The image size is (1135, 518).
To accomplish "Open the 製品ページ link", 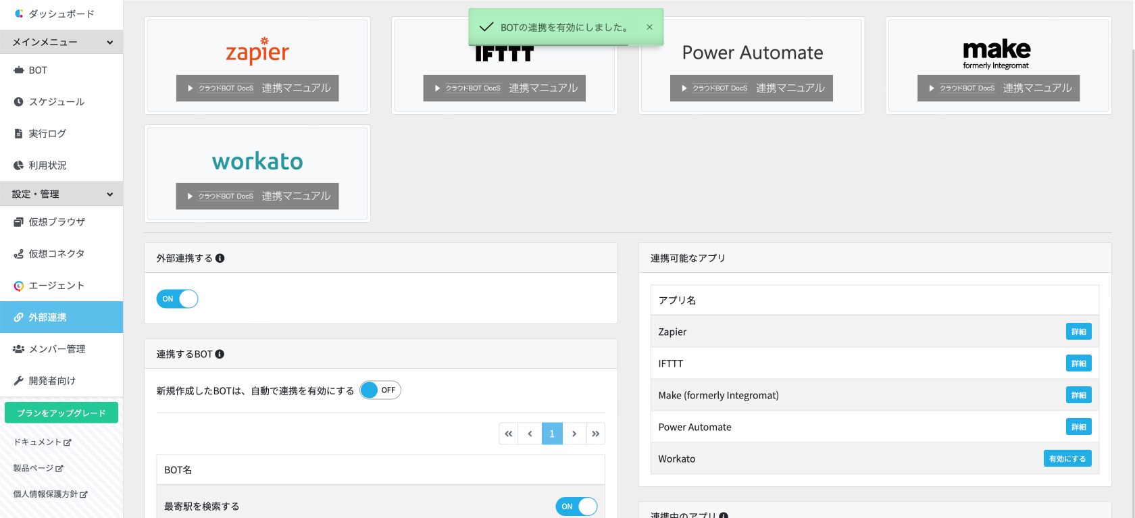I will (x=39, y=468).
